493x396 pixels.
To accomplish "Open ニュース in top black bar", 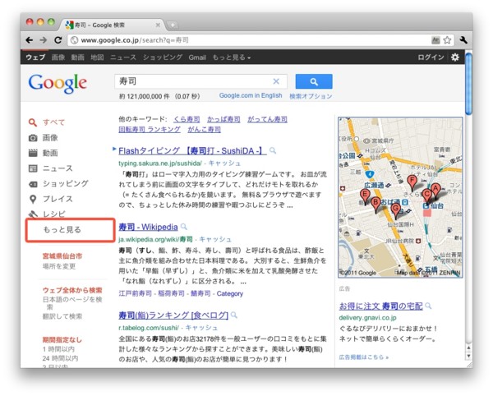I will (x=123, y=58).
